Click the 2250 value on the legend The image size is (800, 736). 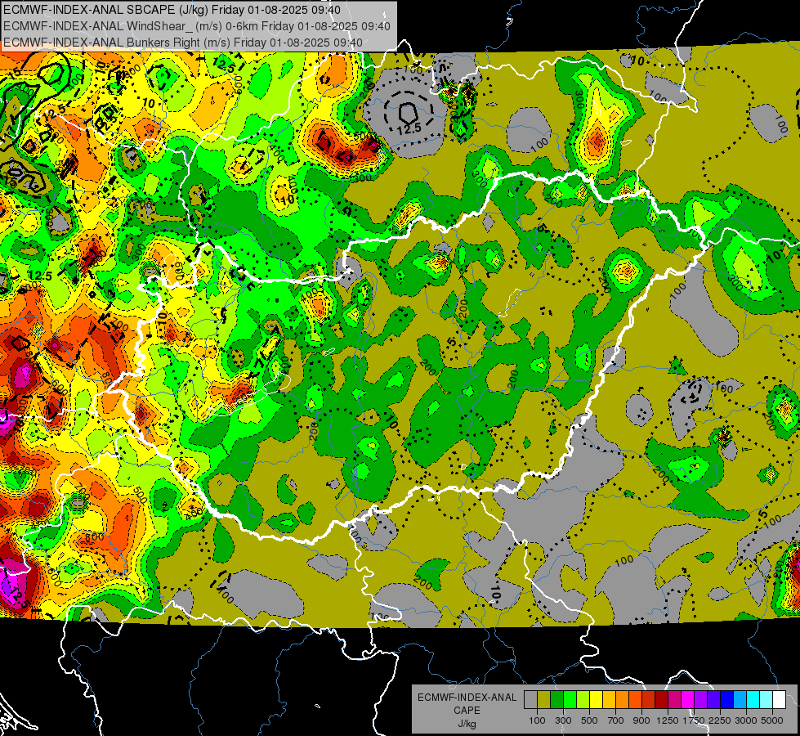720,720
